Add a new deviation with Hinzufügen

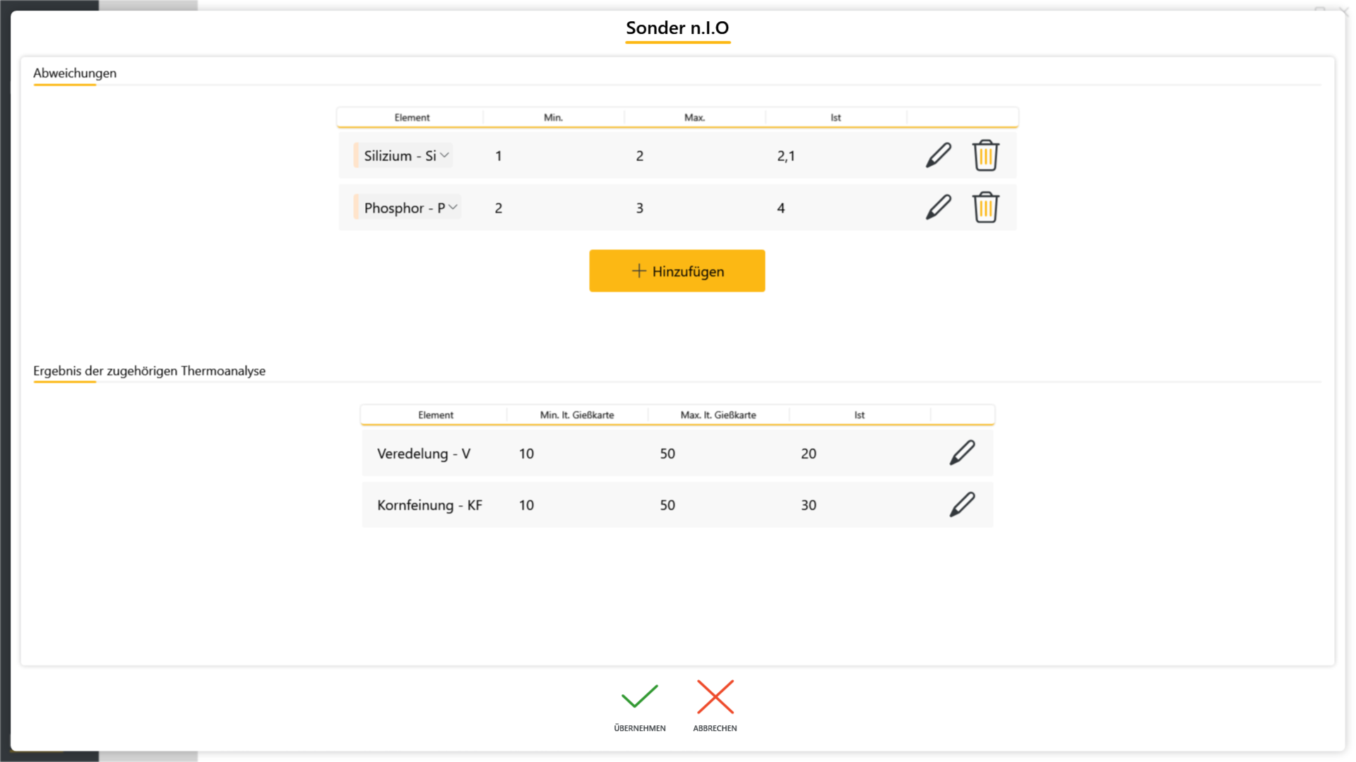coord(677,271)
